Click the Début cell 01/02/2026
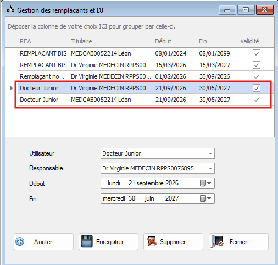The width and height of the screenshot is (278, 265). [x=175, y=76]
